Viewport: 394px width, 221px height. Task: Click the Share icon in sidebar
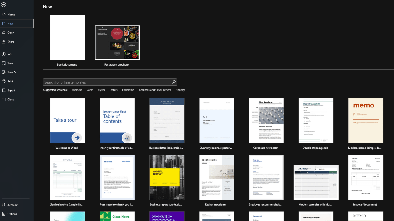4,42
